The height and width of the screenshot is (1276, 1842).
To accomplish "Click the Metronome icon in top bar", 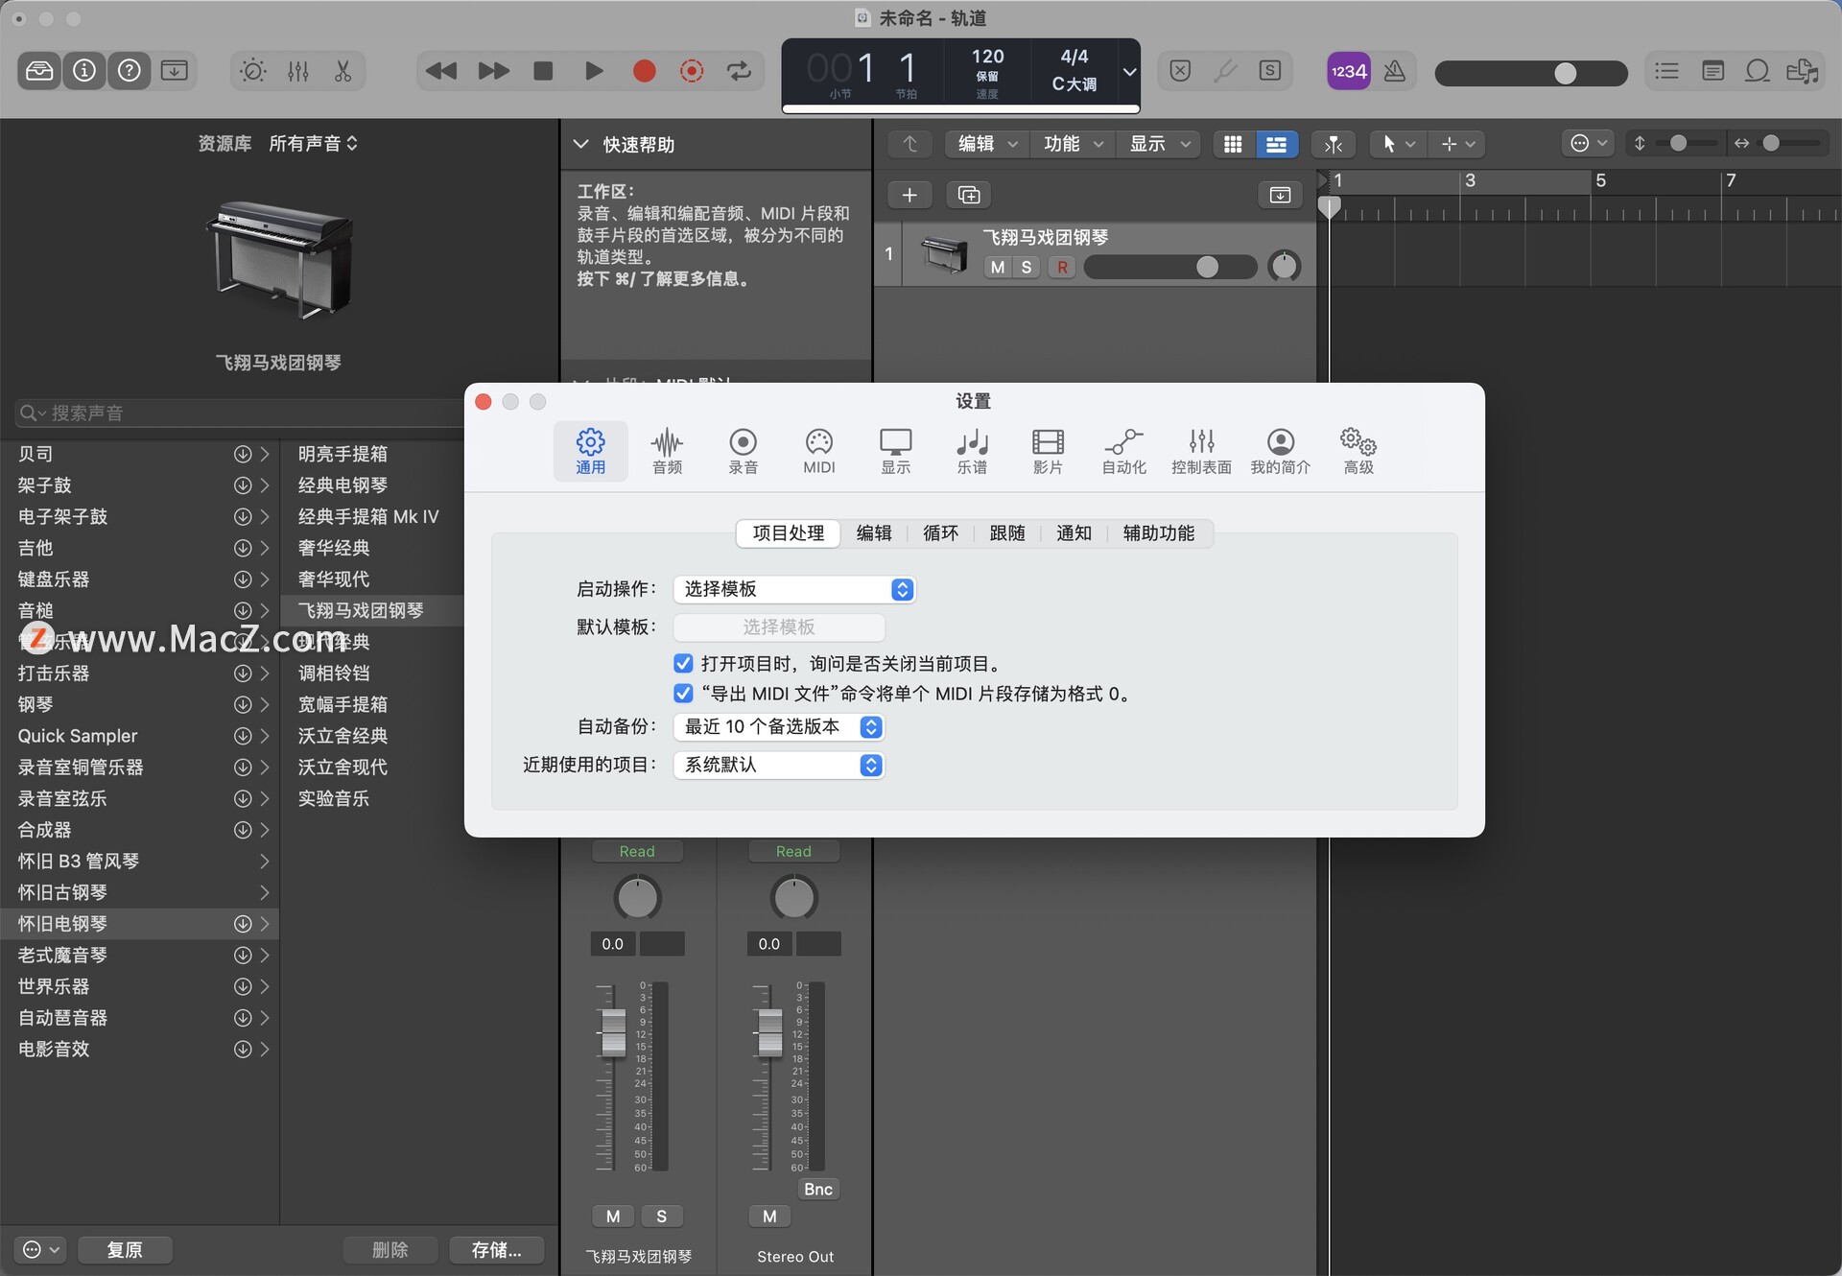I will (1397, 70).
